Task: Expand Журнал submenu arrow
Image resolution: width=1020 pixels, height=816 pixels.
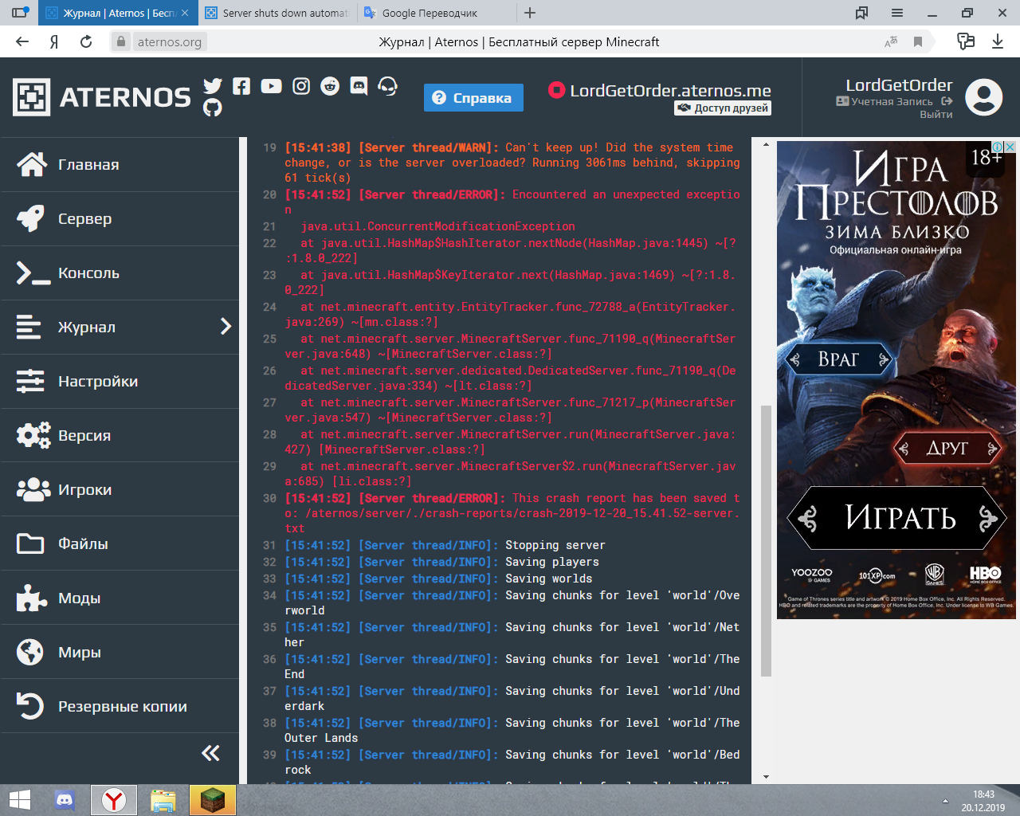Action: click(226, 327)
